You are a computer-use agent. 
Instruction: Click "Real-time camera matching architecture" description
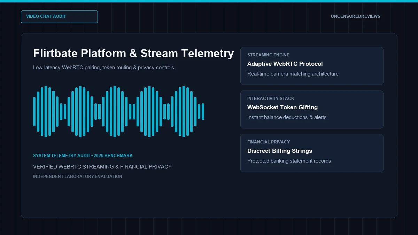pyautogui.click(x=293, y=74)
